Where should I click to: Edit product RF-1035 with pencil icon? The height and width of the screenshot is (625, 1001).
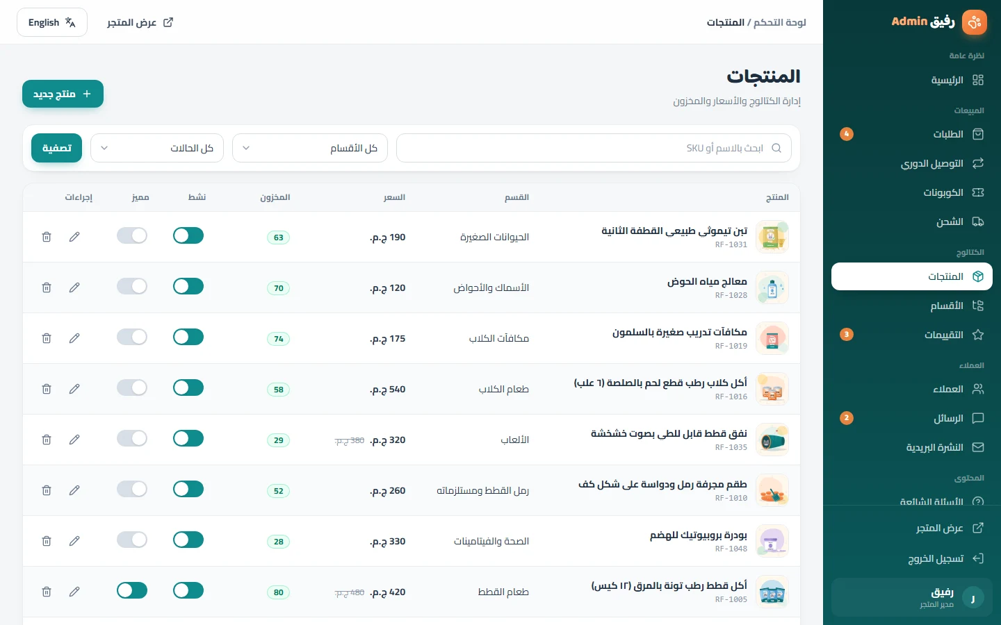click(x=74, y=440)
